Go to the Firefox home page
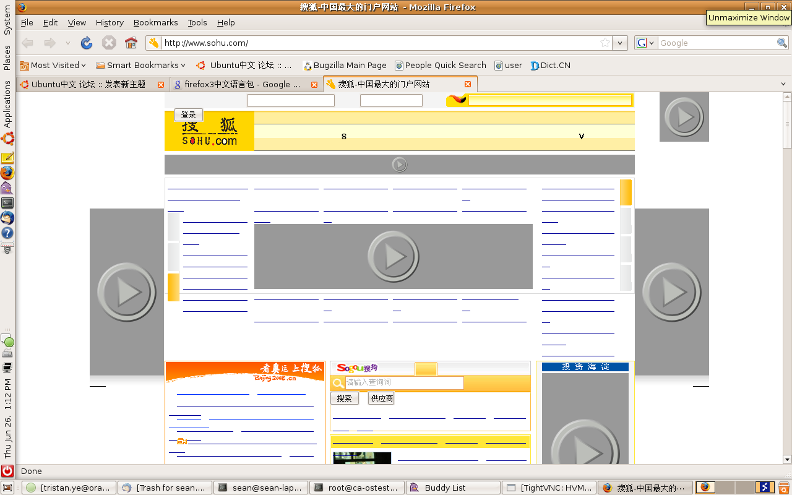Image resolution: width=792 pixels, height=495 pixels. point(131,43)
